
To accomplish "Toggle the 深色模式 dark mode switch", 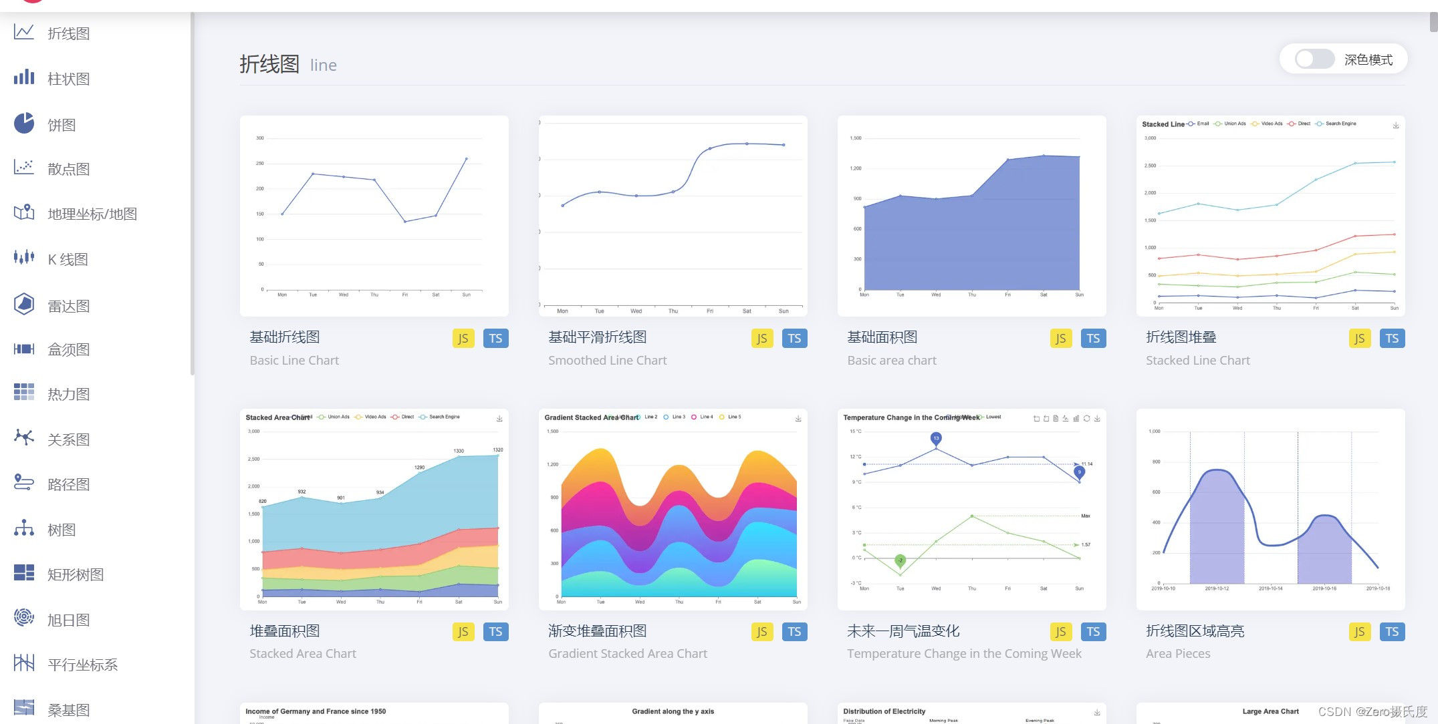I will [x=1314, y=59].
